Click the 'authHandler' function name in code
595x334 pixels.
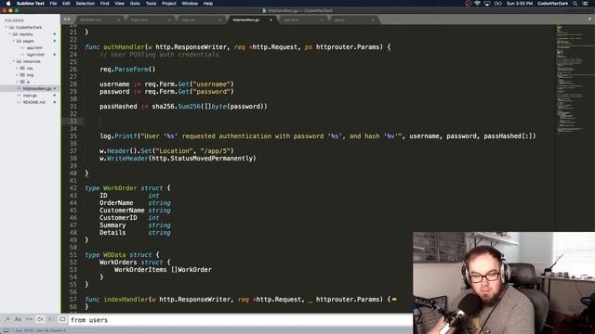coord(124,47)
